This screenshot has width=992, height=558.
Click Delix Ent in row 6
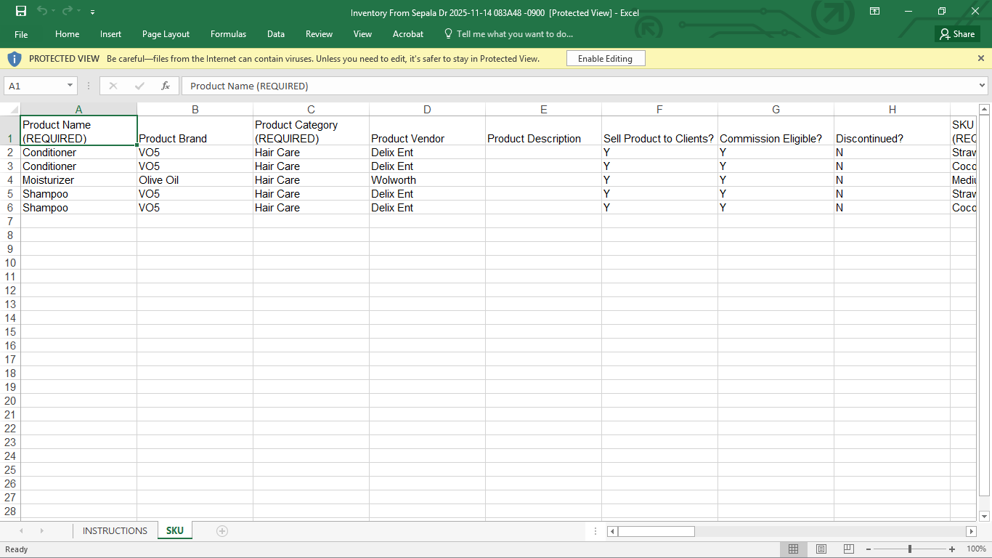click(x=427, y=208)
